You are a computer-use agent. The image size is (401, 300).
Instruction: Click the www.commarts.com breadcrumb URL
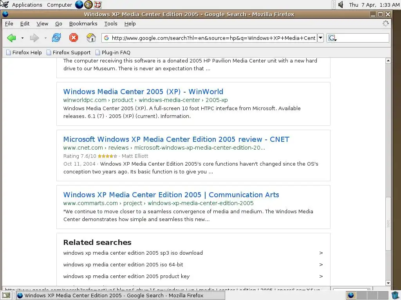(158, 203)
